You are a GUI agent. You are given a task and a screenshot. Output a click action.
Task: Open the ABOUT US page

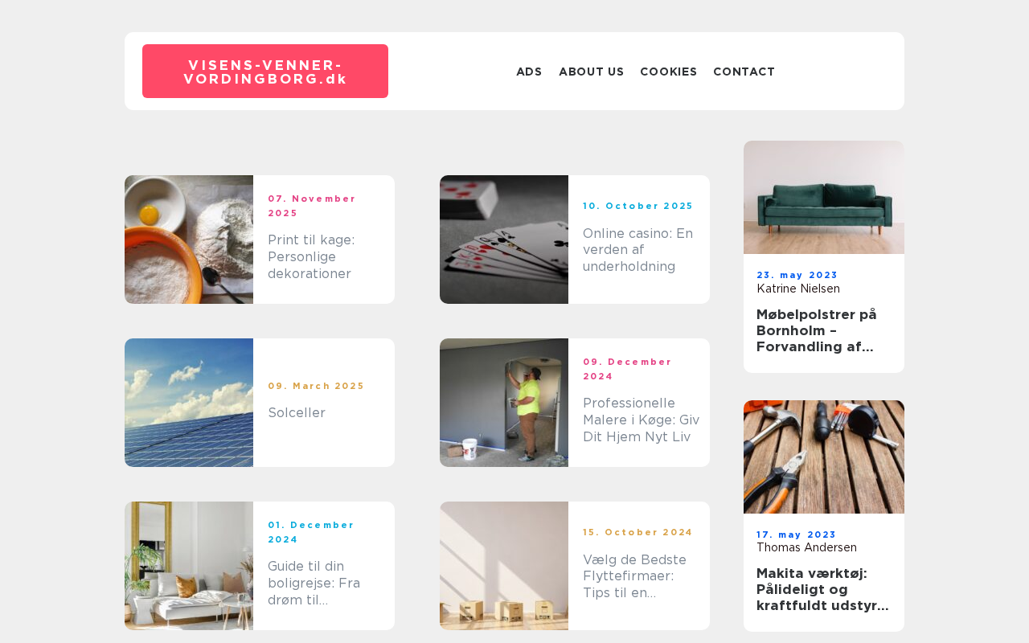591,72
